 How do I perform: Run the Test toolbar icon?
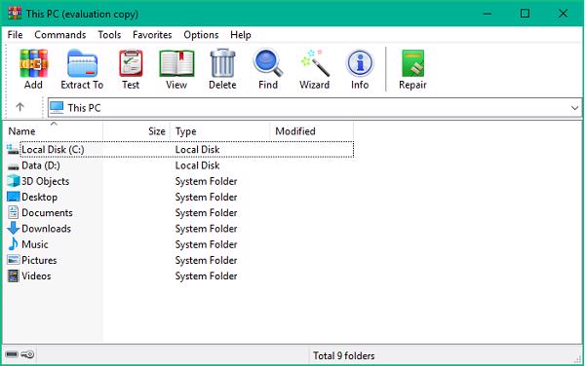(131, 63)
